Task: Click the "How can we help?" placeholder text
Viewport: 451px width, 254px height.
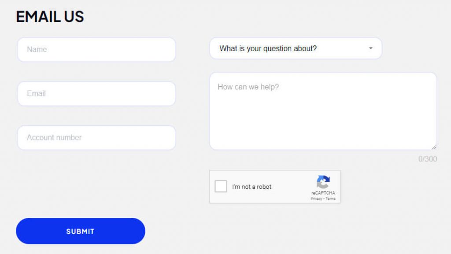Action: pyautogui.click(x=248, y=87)
